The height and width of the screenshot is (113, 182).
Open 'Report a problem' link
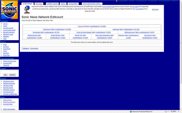(9, 102)
